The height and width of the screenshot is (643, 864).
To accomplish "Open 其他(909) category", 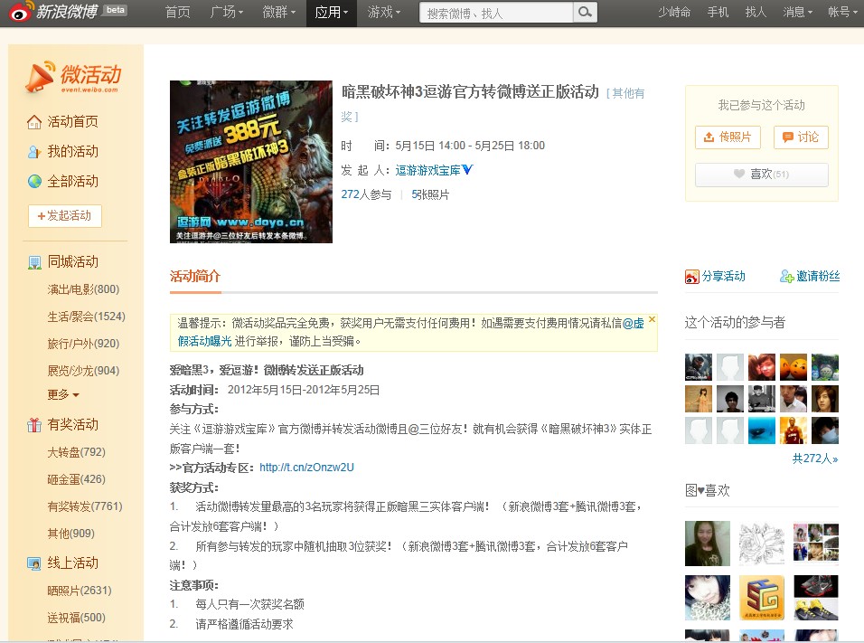I will pyautogui.click(x=70, y=534).
